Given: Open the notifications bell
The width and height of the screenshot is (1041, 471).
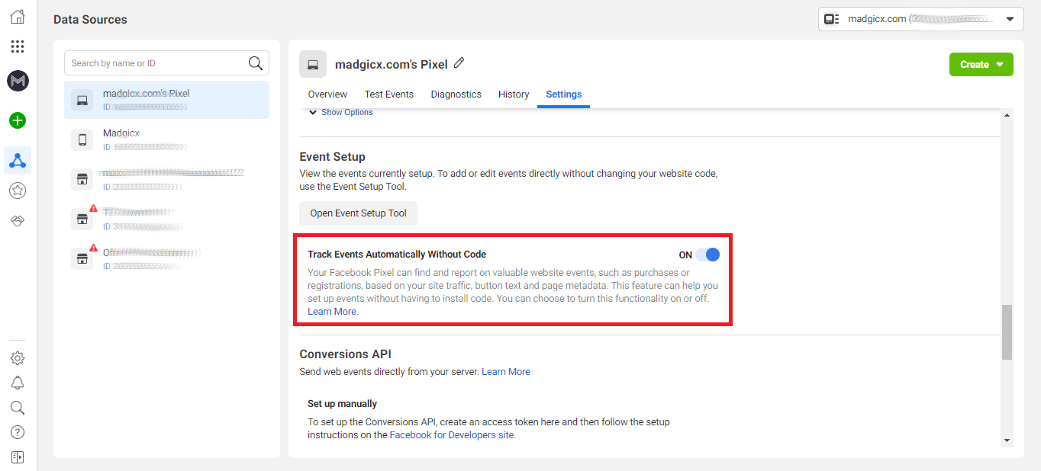Looking at the screenshot, I should tap(18, 383).
